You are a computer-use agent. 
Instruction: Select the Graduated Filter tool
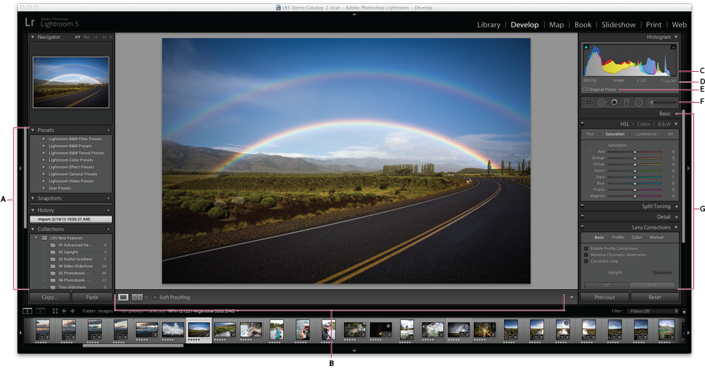click(x=626, y=103)
